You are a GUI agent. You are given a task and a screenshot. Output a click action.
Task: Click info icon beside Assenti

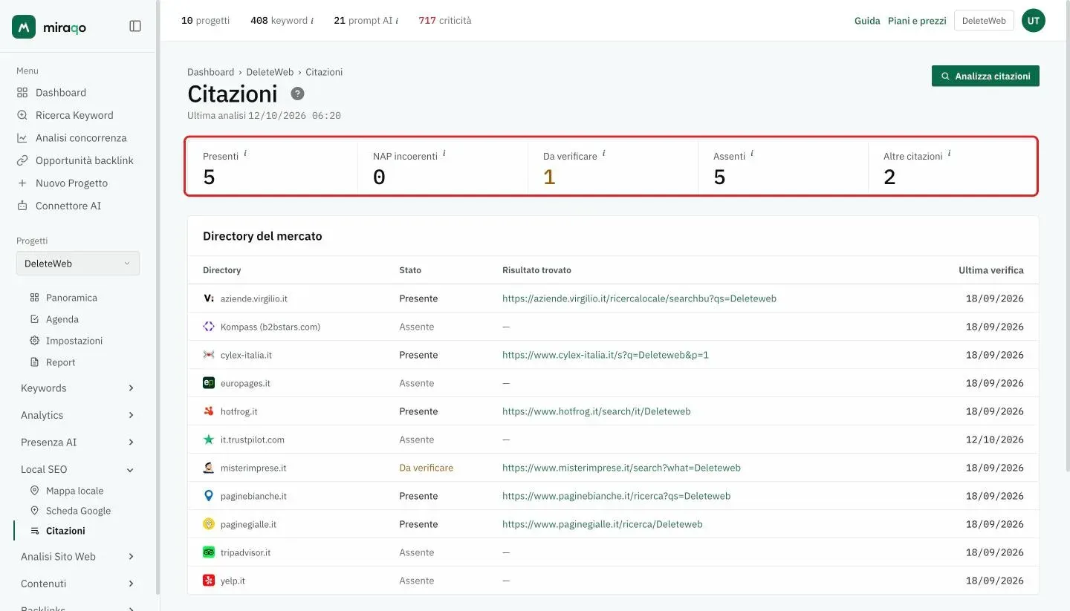752,153
